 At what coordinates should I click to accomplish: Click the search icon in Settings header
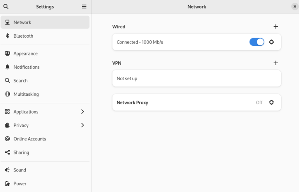[x=6, y=7]
